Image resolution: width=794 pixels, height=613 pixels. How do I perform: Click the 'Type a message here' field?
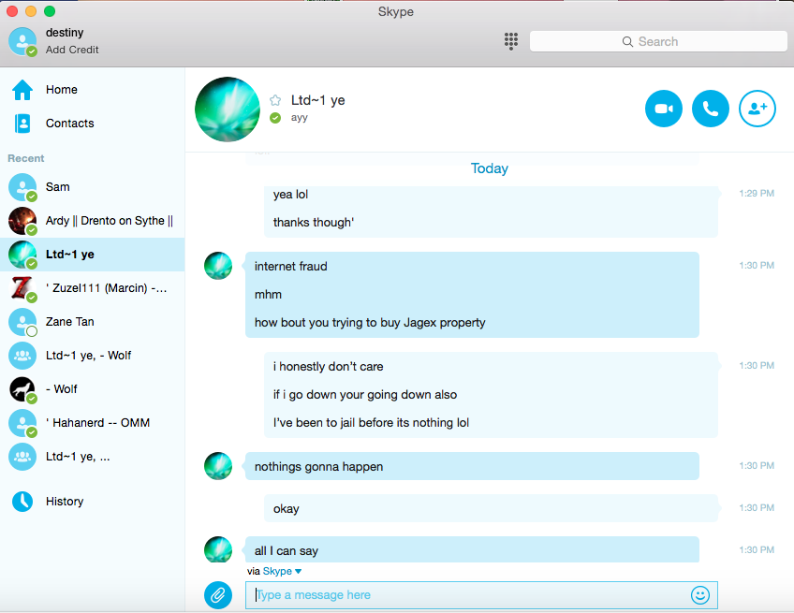(x=481, y=595)
